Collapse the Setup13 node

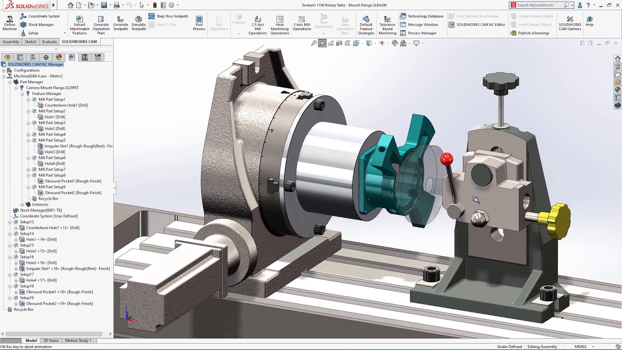[x=10, y=222]
